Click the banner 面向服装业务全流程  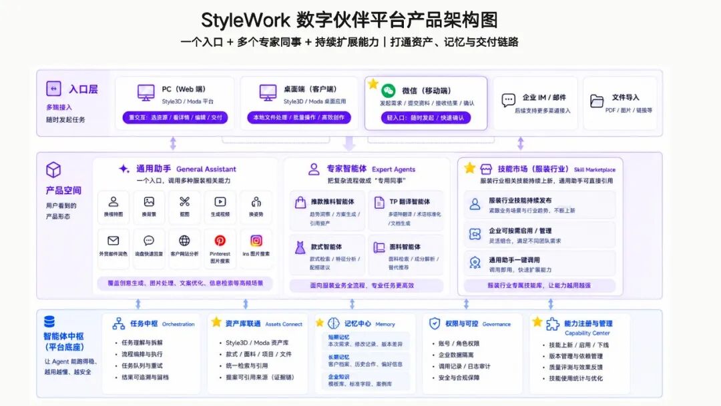(x=366, y=285)
